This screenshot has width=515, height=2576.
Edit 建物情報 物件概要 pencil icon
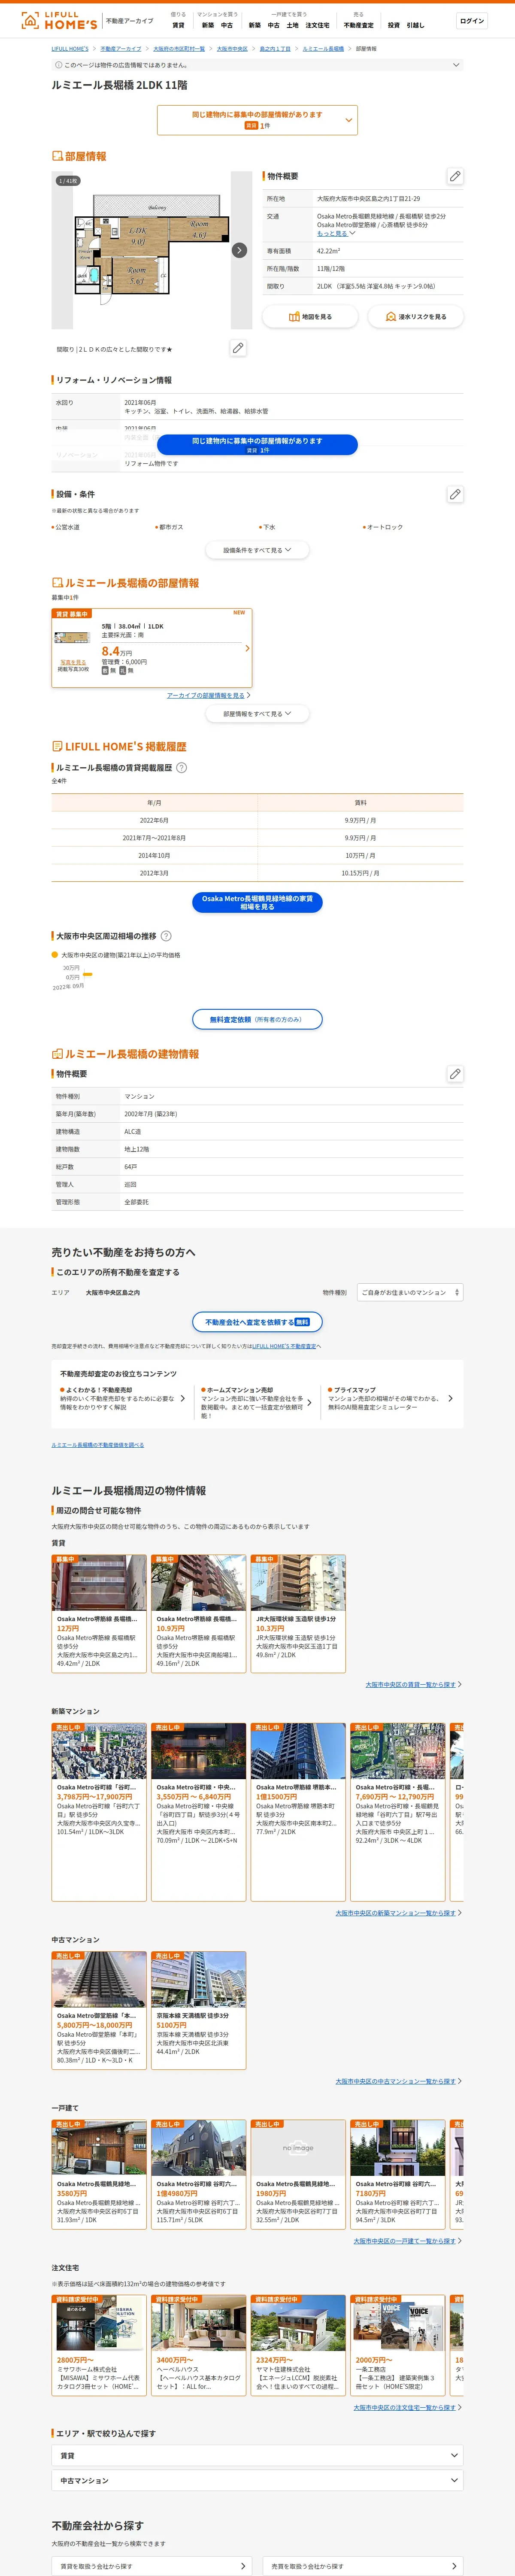455,1074
